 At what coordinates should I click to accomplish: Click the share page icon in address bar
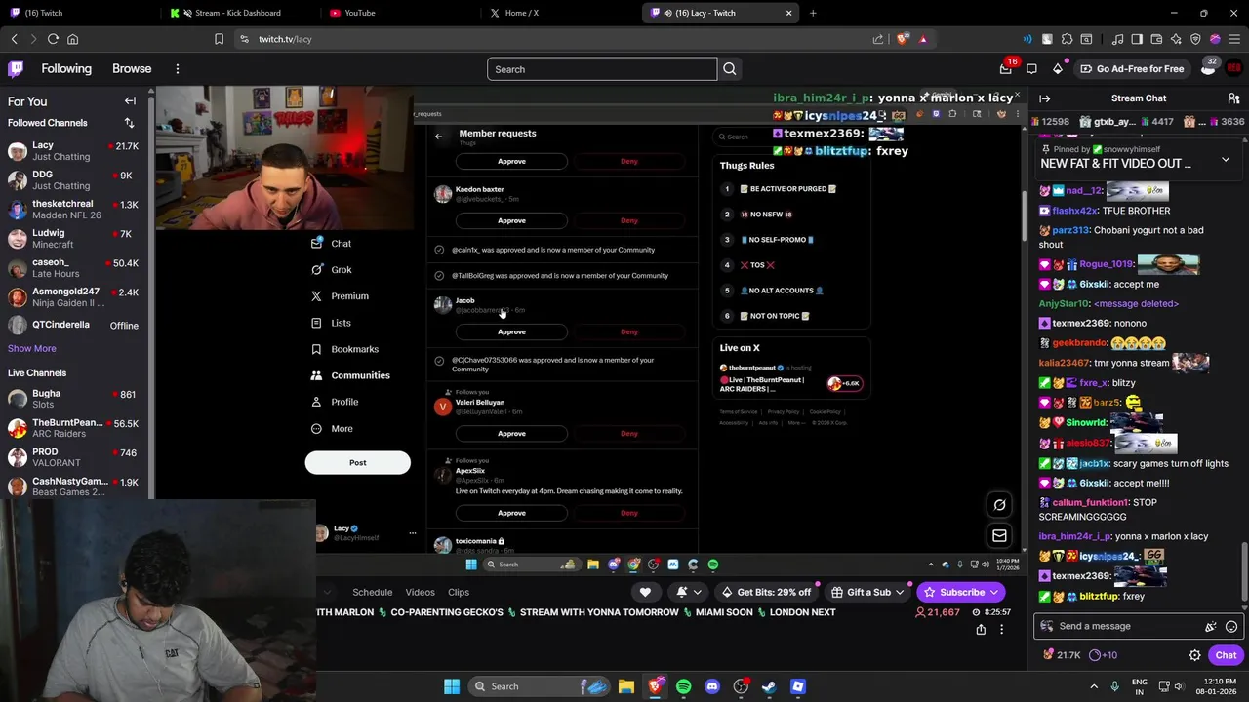click(878, 39)
